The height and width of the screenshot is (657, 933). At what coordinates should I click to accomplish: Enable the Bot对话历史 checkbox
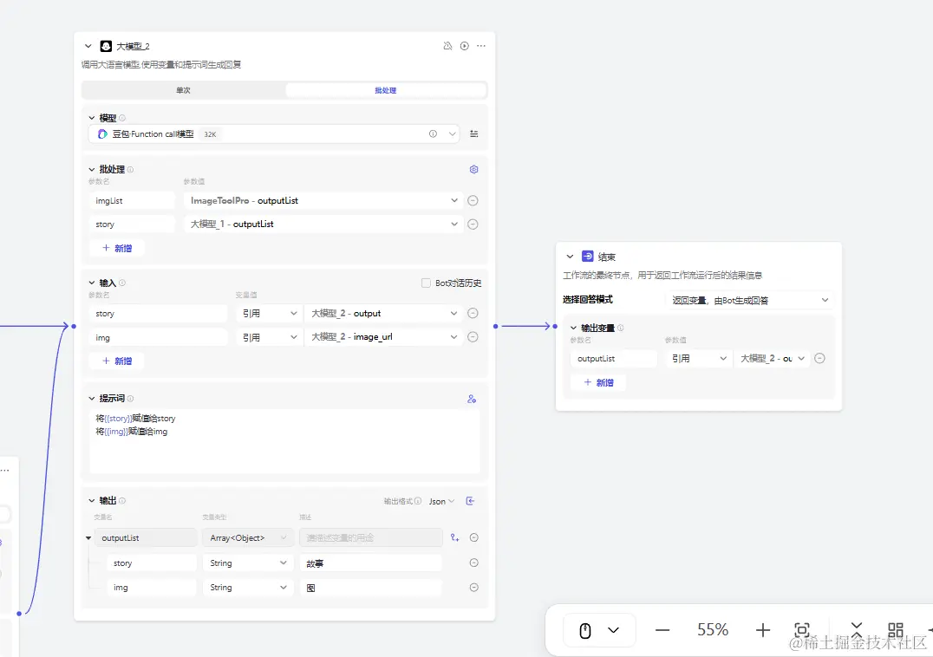[426, 283]
